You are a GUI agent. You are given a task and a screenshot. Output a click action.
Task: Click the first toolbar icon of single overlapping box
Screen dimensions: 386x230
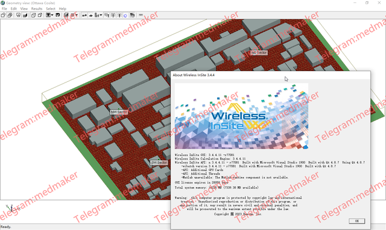click(3, 15)
